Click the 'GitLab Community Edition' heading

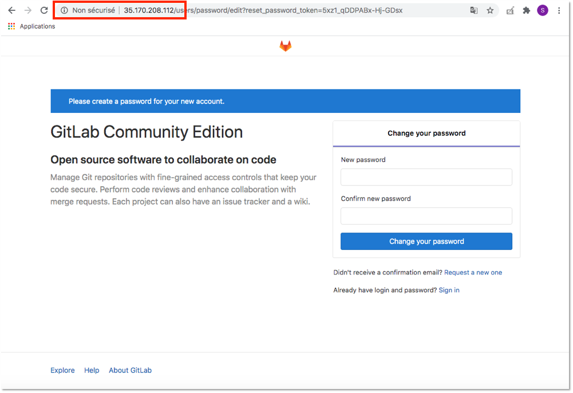[x=147, y=132]
